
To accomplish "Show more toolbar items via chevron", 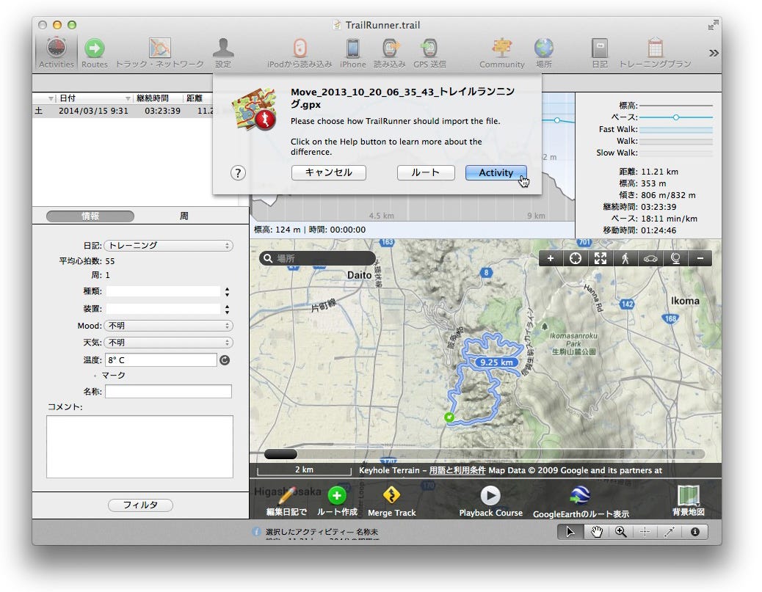I will tap(714, 53).
